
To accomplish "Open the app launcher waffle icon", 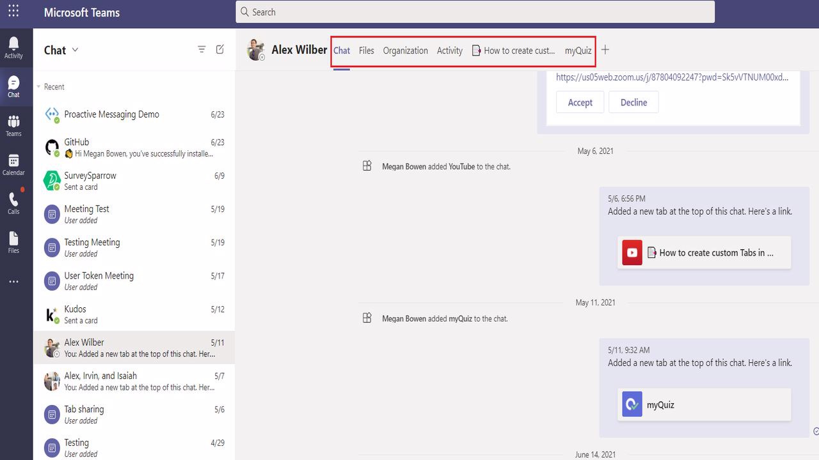I will pyautogui.click(x=13, y=11).
